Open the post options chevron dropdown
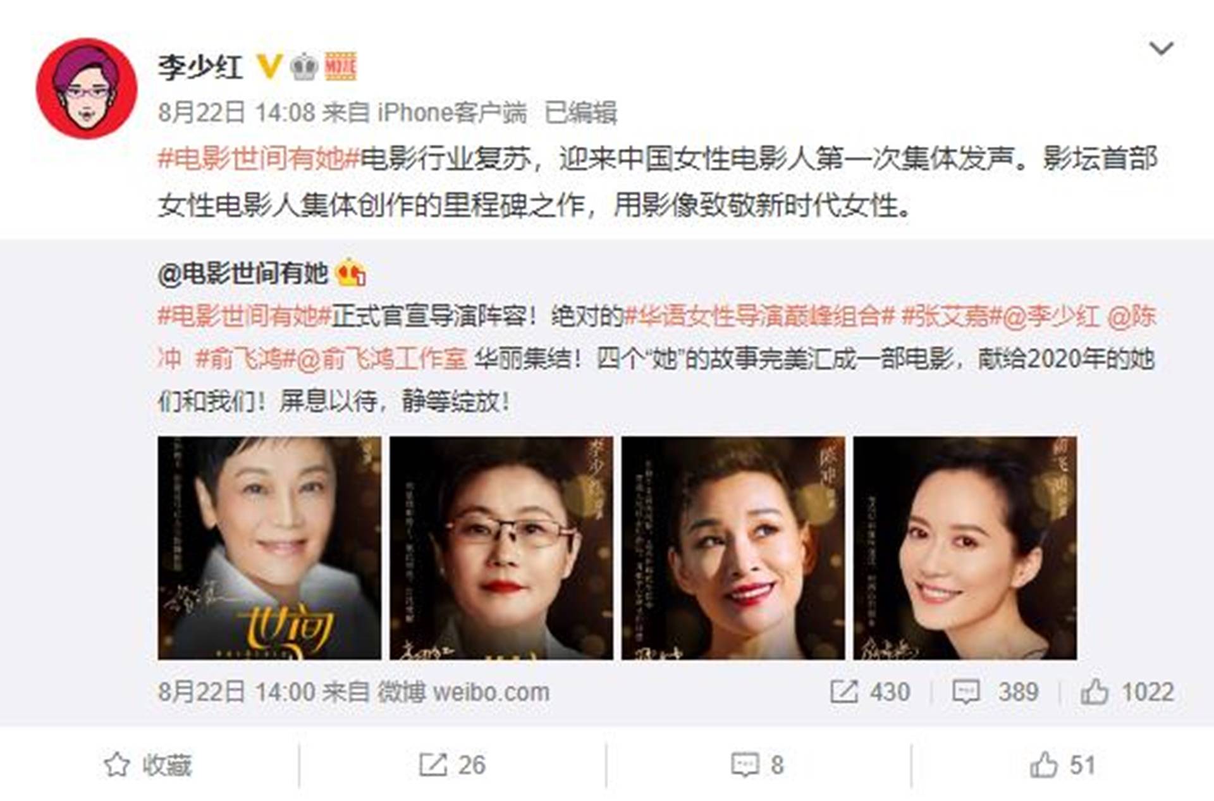 (x=1161, y=48)
